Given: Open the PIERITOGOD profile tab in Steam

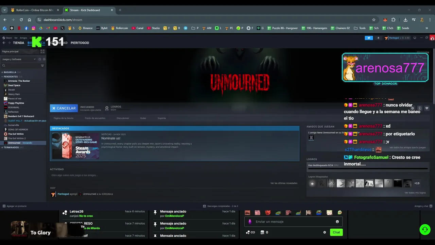Looking at the screenshot, I should click(80, 43).
